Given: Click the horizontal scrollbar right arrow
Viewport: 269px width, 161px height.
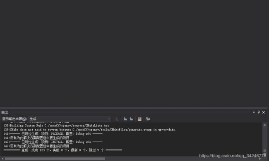Looking at the screenshot, I should coord(260,159).
